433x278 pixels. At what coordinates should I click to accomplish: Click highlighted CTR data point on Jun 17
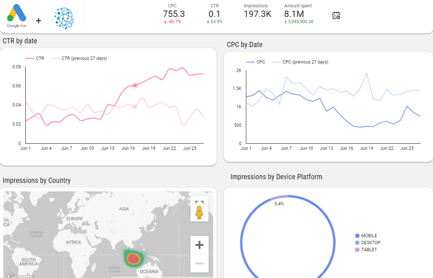point(135,85)
